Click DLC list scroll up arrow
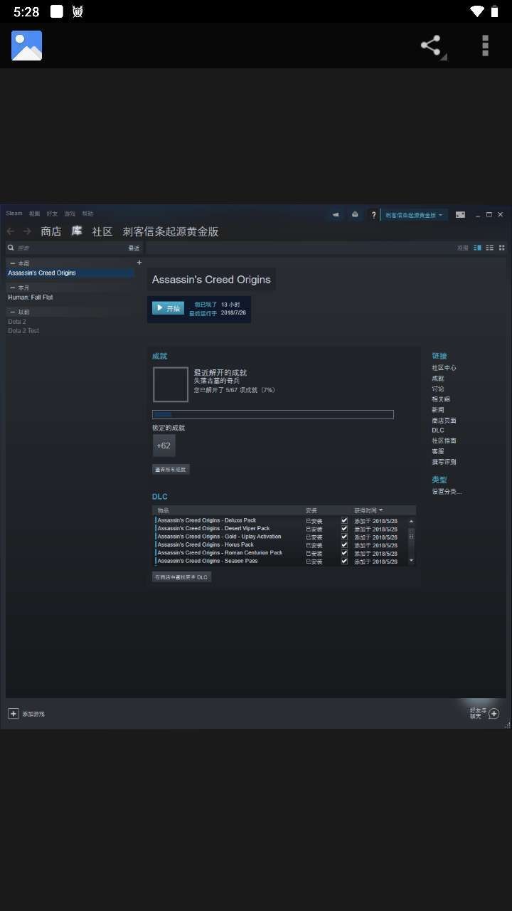This screenshot has width=512, height=911. point(411,522)
